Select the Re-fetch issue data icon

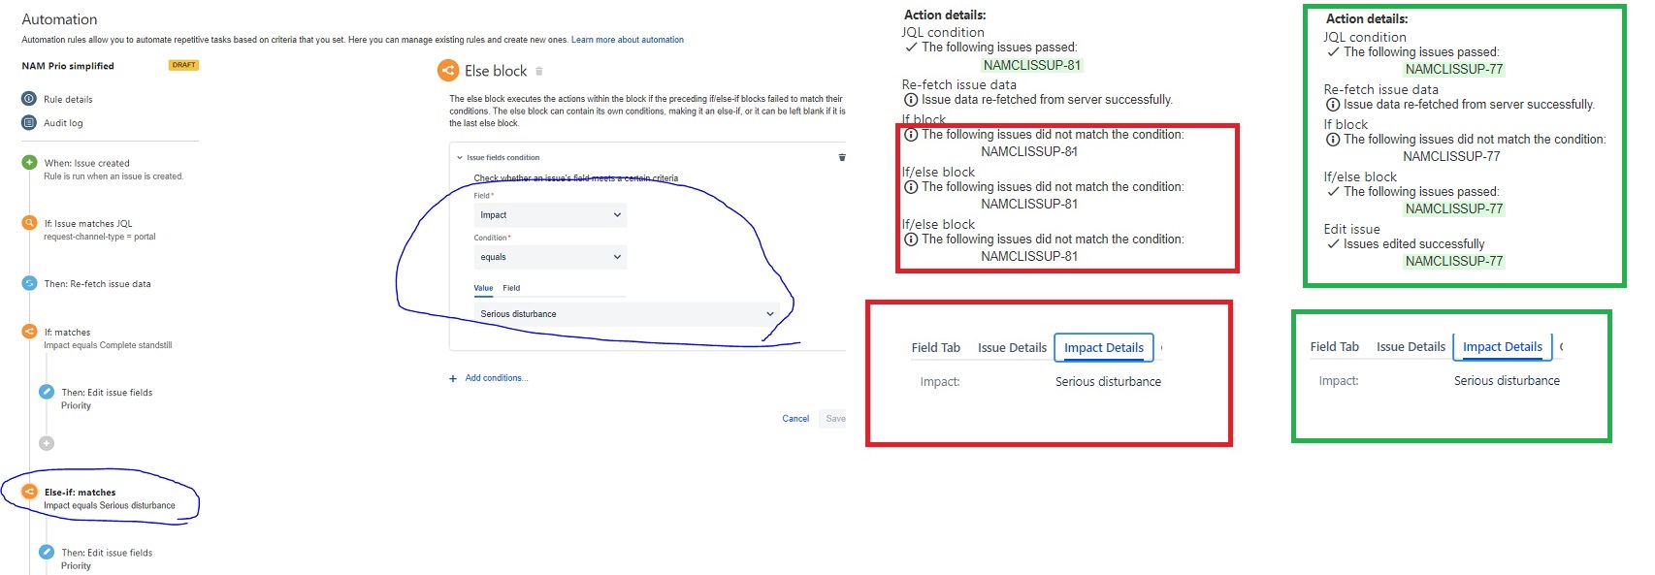(29, 283)
